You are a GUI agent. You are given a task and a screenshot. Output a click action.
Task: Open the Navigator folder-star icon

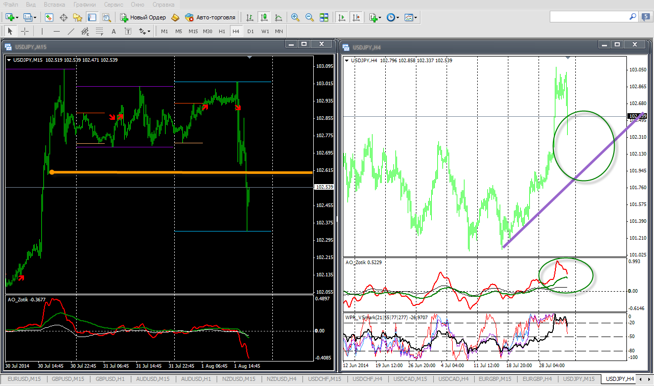(x=78, y=17)
